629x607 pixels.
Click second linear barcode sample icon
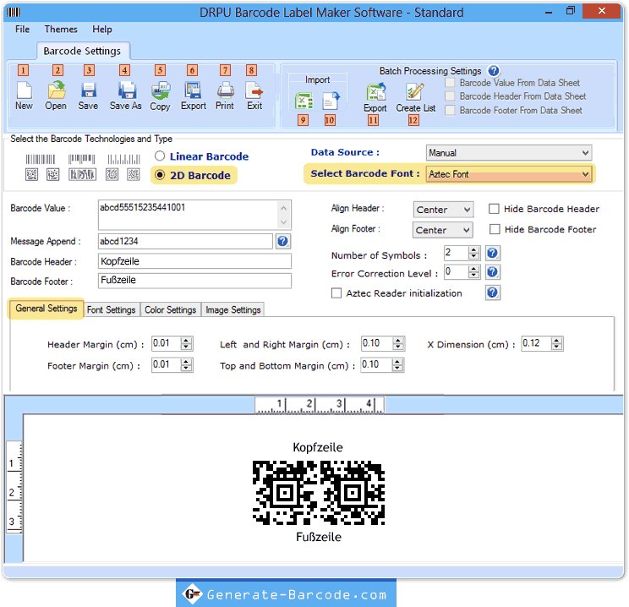82,160
